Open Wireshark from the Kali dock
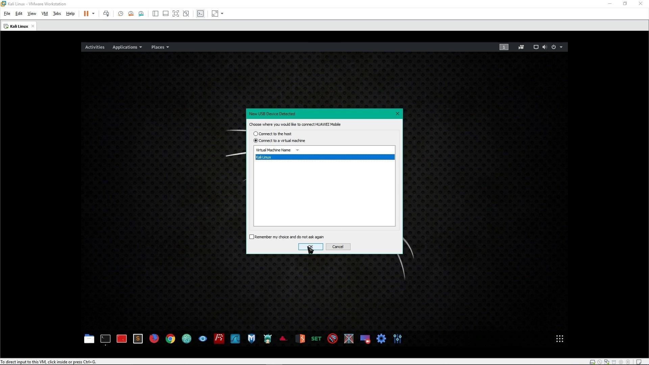The image size is (649, 365). pyautogui.click(x=235, y=339)
